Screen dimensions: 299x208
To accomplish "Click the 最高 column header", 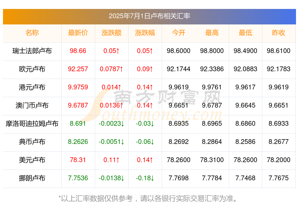I will 212,33.
